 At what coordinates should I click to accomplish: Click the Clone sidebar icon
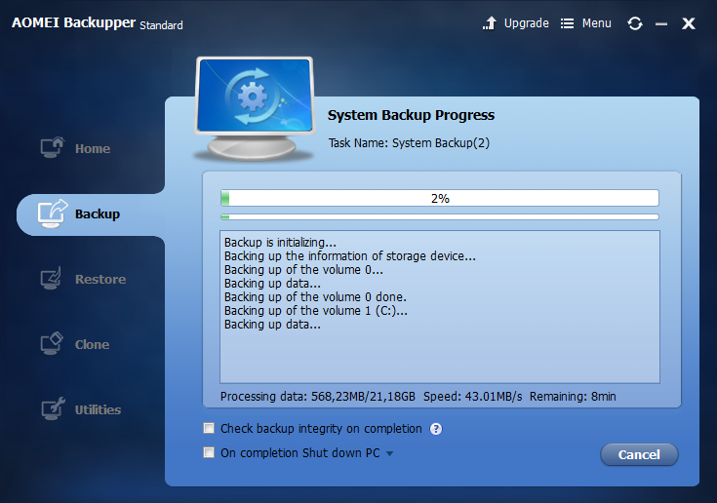coord(51,343)
